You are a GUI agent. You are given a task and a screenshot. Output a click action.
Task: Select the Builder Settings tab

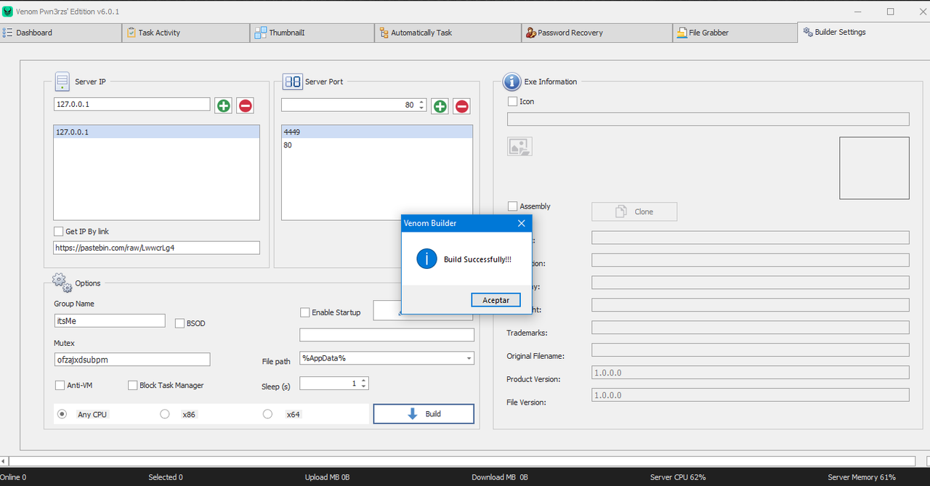point(863,32)
